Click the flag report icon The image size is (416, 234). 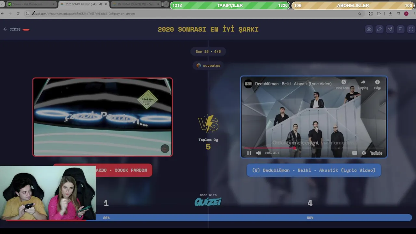400,29
